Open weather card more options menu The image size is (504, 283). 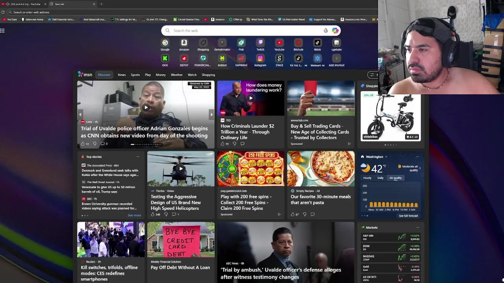(417, 157)
